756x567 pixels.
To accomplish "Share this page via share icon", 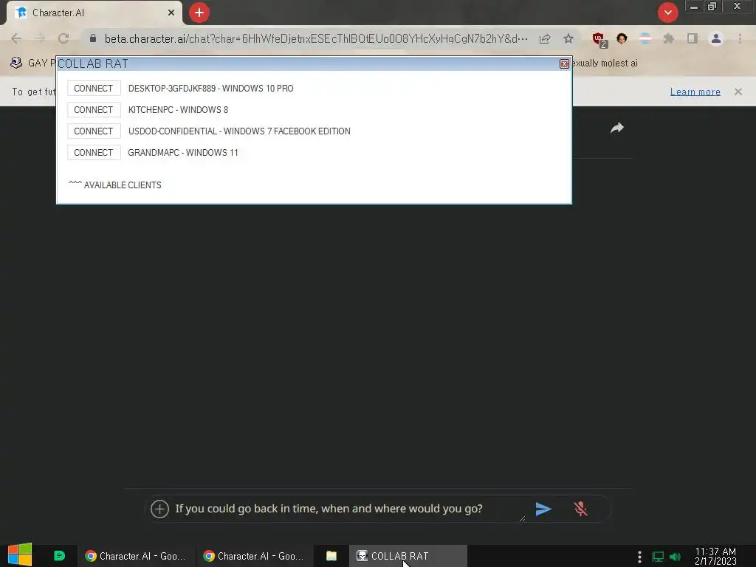I will (545, 38).
